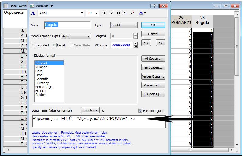Open Values/Stats dialog

(x=153, y=76)
